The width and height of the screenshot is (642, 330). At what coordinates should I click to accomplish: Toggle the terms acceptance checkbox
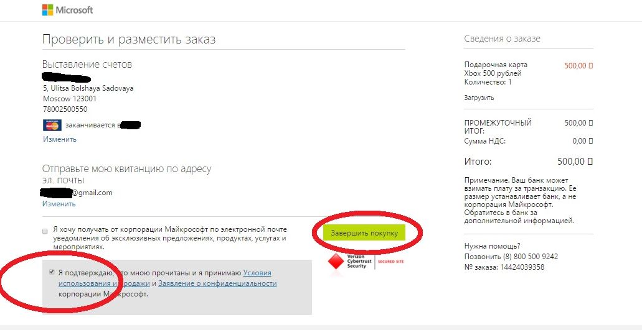(x=51, y=273)
